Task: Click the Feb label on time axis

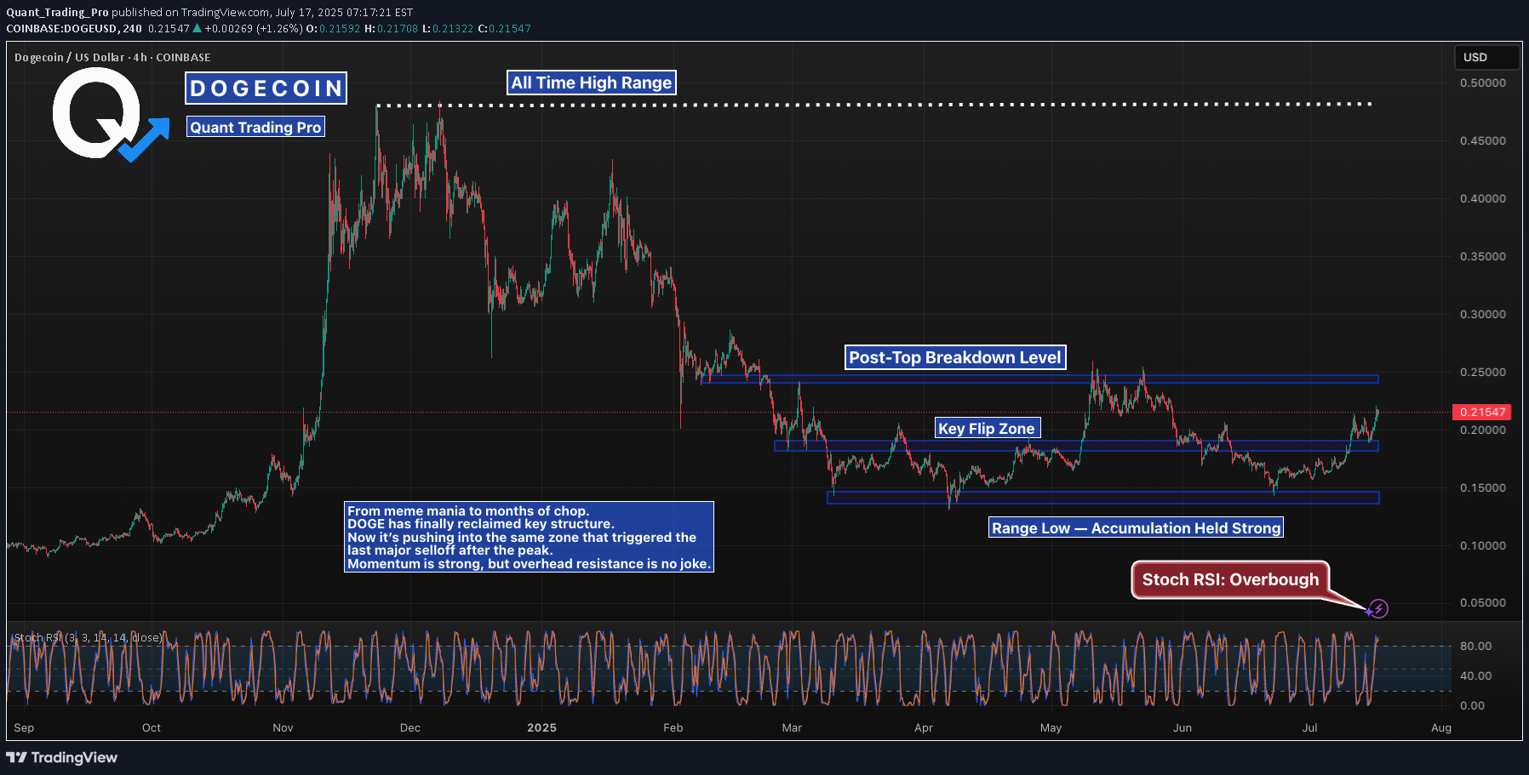Action: pos(673,727)
